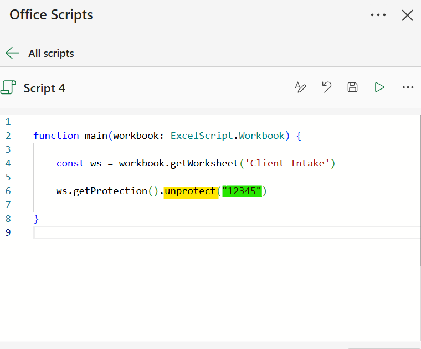421x349 pixels.
Task: Open Script 4 more options ellipsis
Action: point(408,87)
